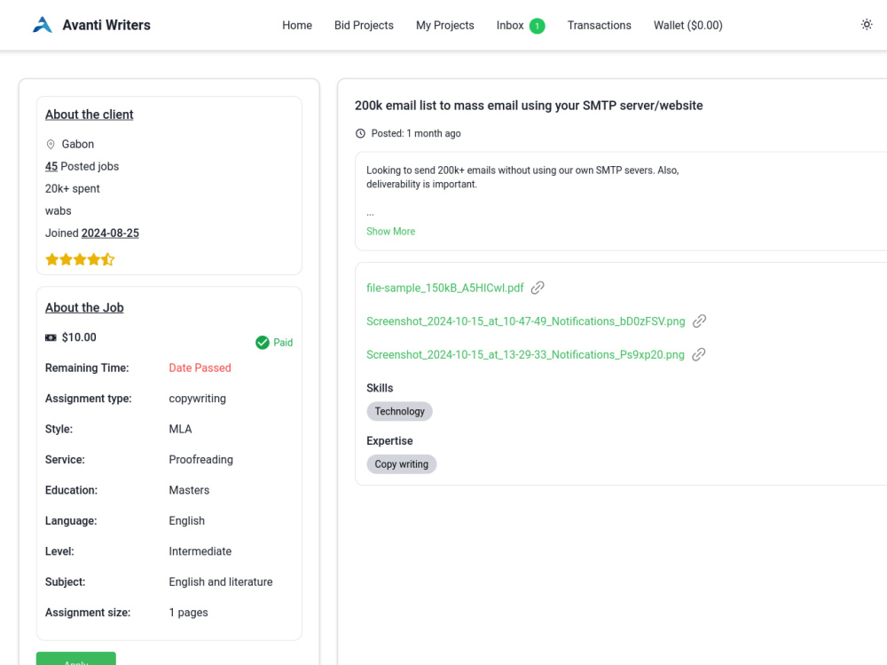Click the Avanti Writers logo icon
Image resolution: width=887 pixels, height=665 pixels.
tap(43, 25)
